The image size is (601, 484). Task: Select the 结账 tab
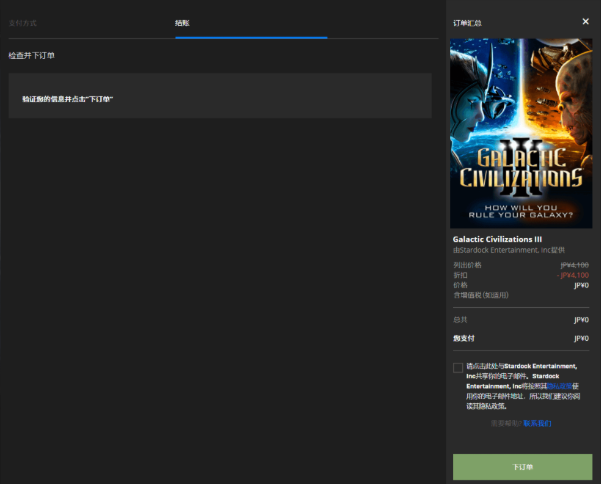[182, 23]
